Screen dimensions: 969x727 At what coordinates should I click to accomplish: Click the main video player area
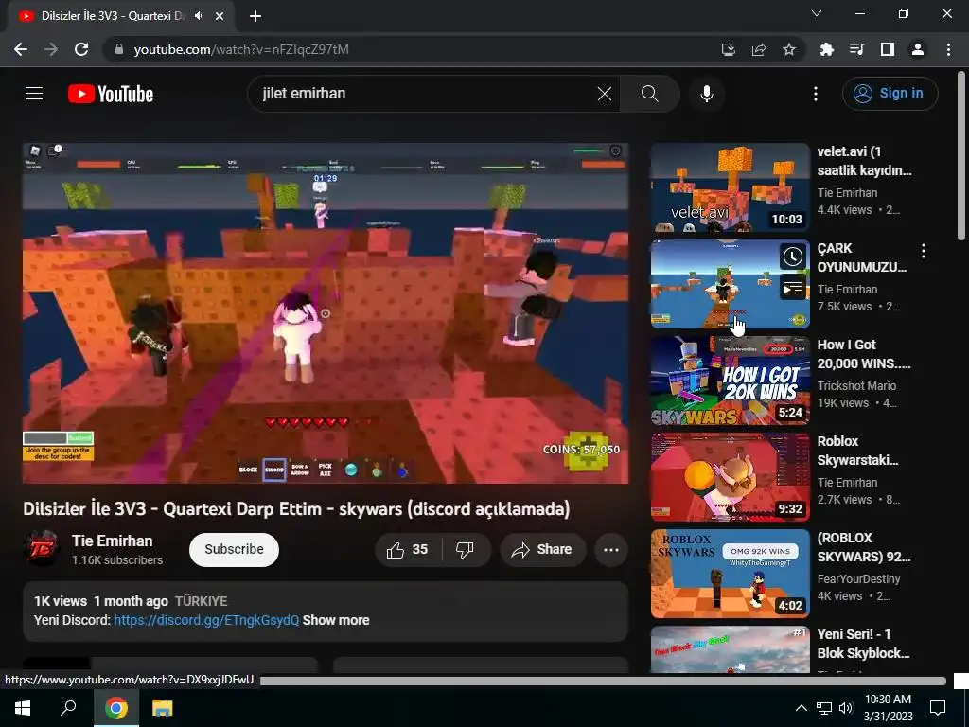coord(326,313)
